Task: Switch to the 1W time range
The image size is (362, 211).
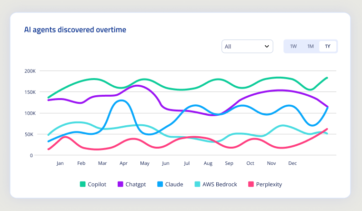Action: (x=293, y=46)
